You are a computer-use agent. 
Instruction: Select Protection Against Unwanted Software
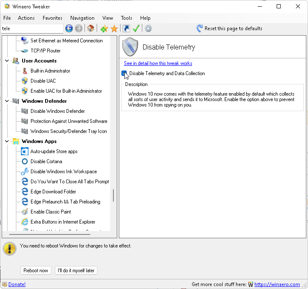[69, 121]
